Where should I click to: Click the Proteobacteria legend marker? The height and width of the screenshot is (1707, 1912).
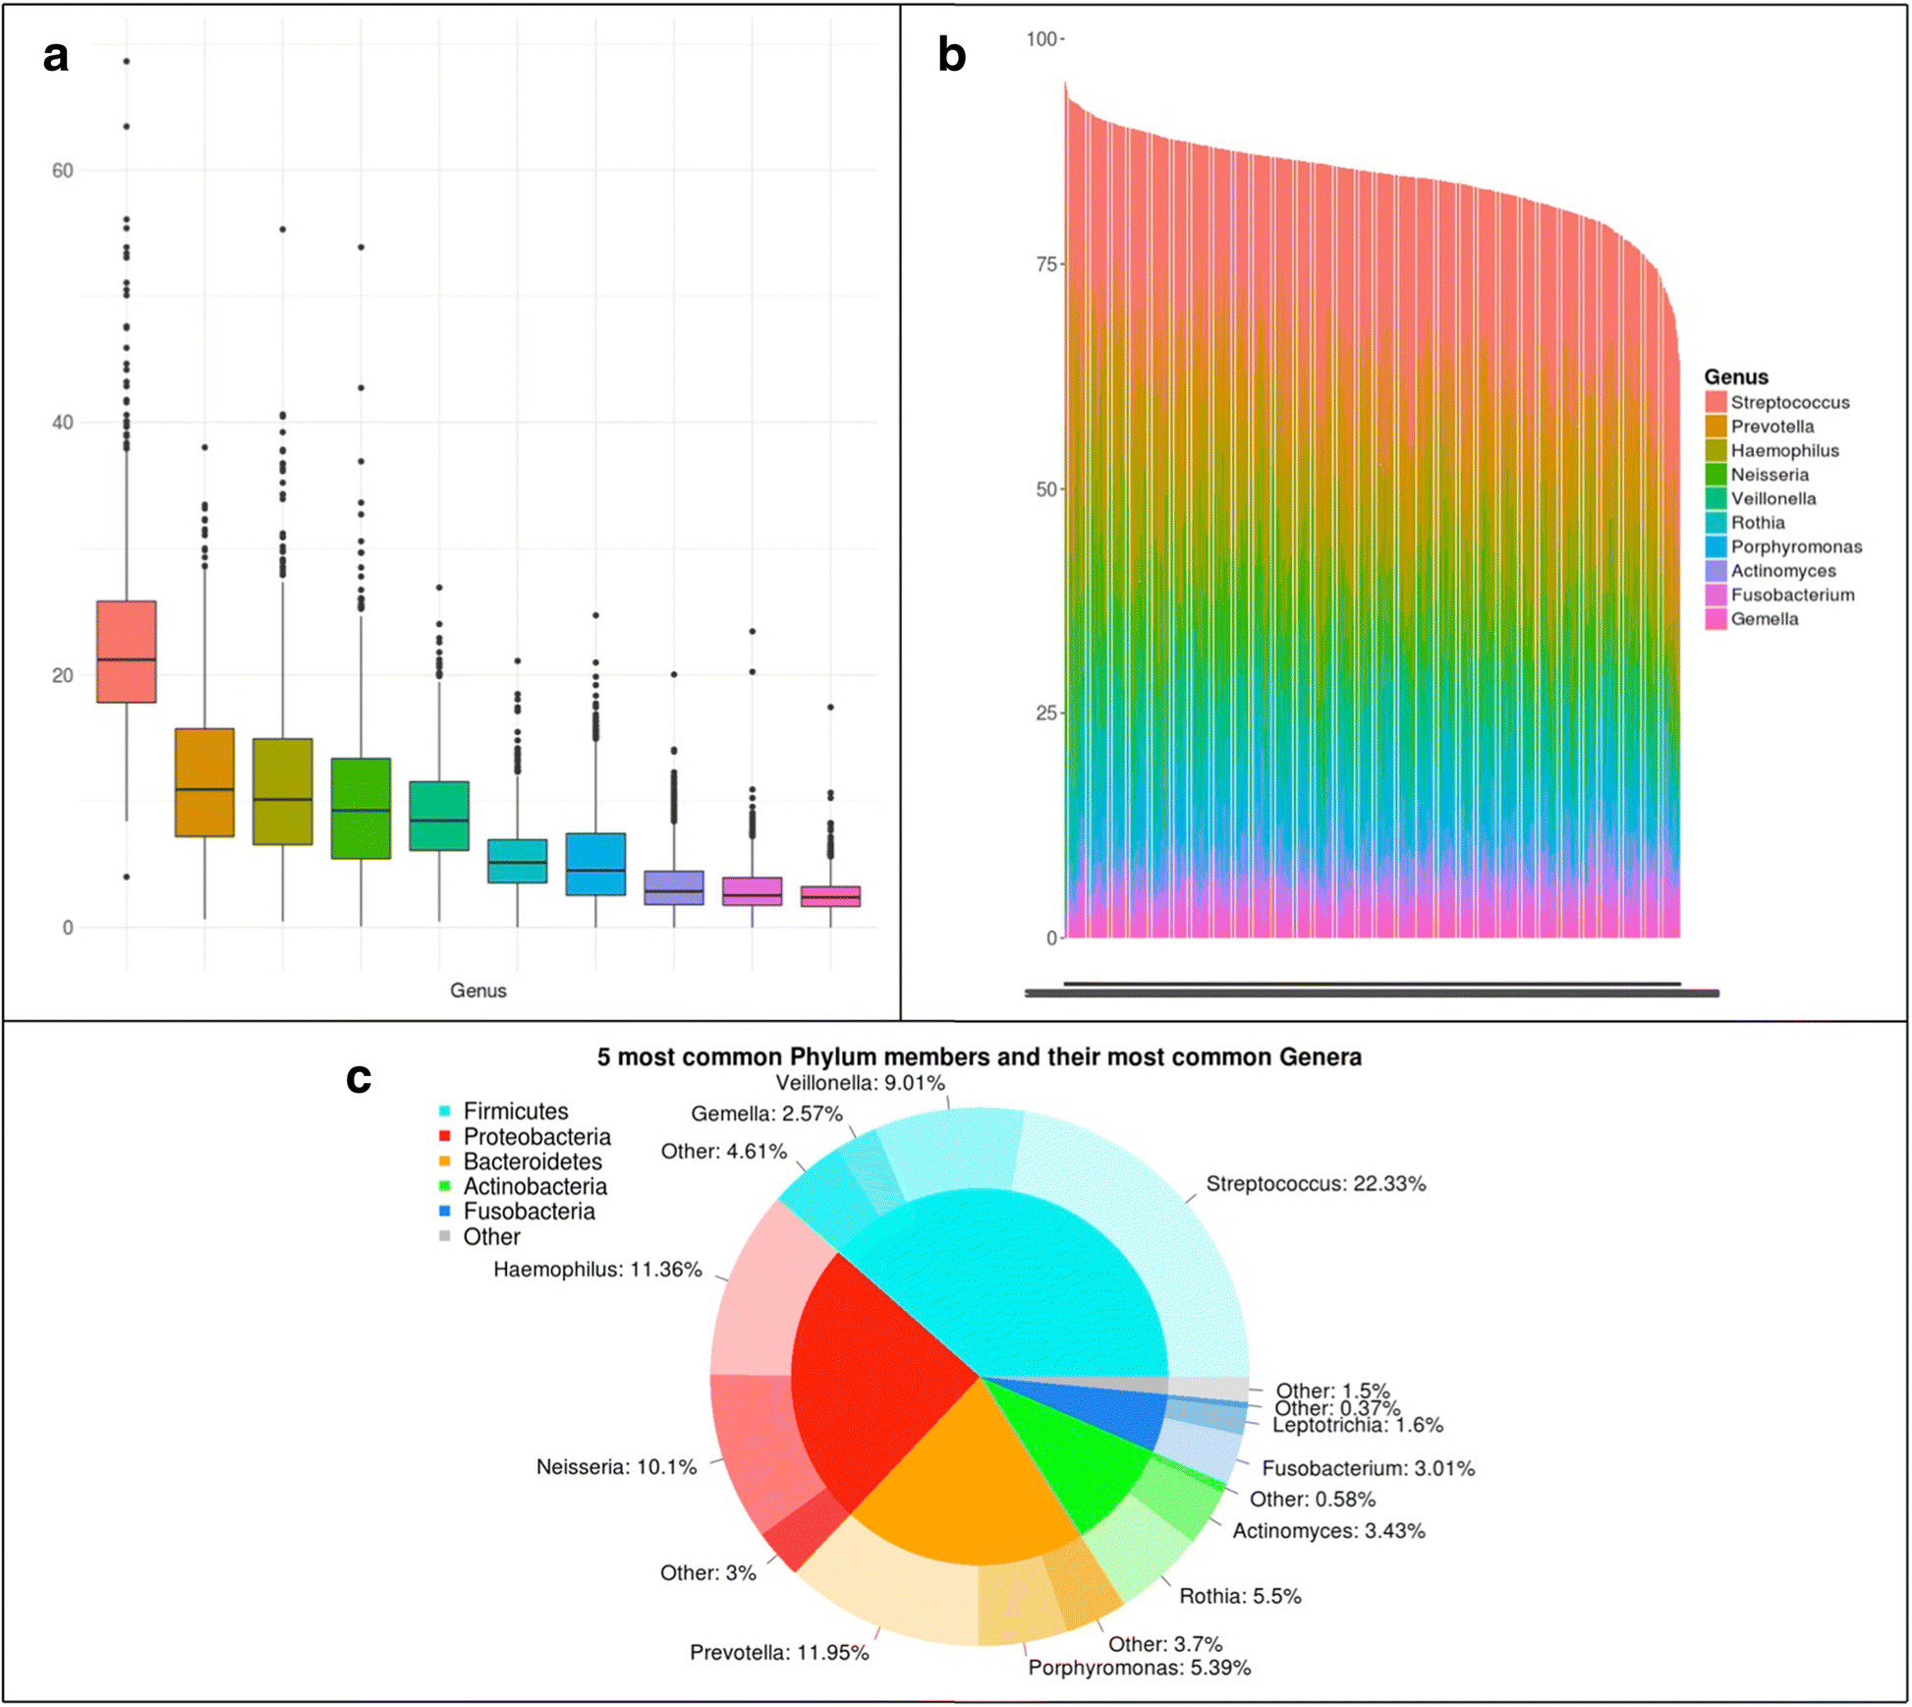click(444, 1137)
